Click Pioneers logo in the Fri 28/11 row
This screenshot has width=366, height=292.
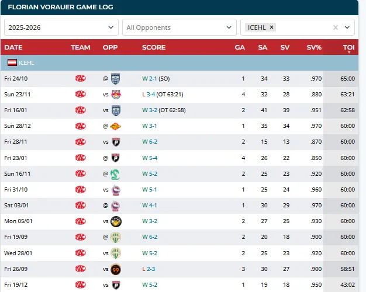[116, 142]
